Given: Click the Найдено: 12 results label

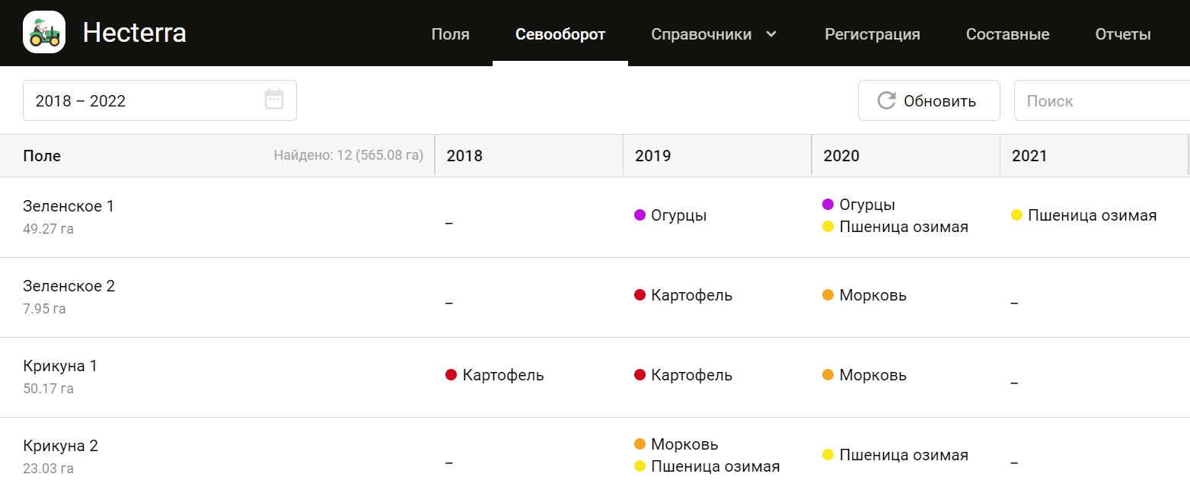Looking at the screenshot, I should click(349, 154).
